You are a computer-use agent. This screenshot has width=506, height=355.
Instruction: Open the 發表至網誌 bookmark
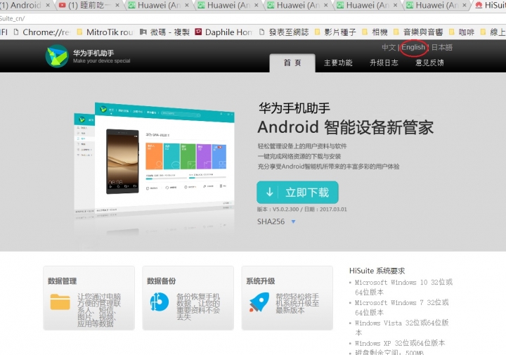[x=284, y=32]
